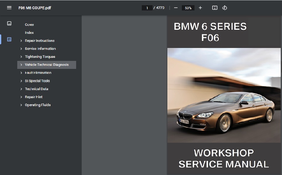Jump to Repair Instructions bookmark text
Screen dimensions: 282x175
pyautogui.click(x=39, y=41)
